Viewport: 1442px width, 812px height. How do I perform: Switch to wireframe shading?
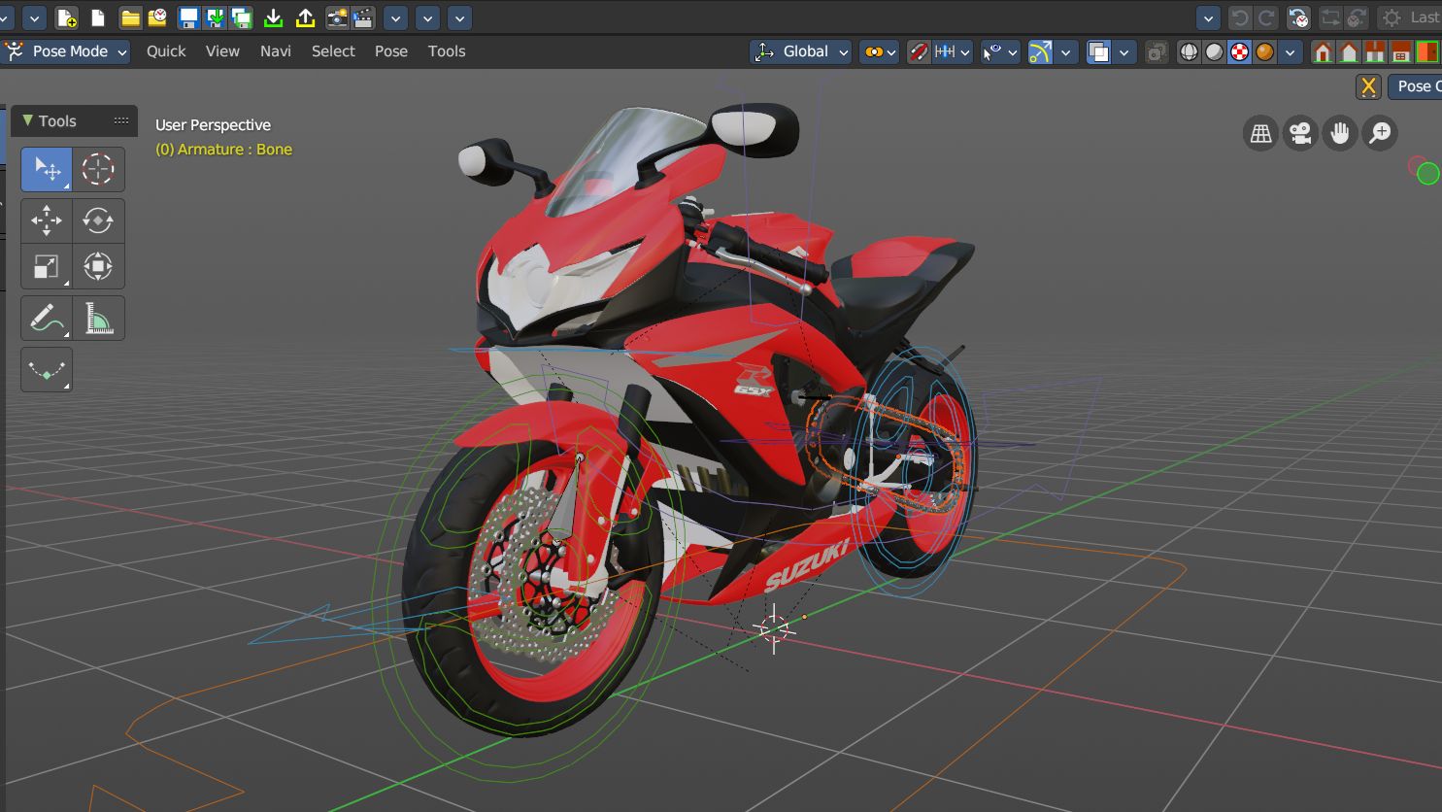(1189, 51)
